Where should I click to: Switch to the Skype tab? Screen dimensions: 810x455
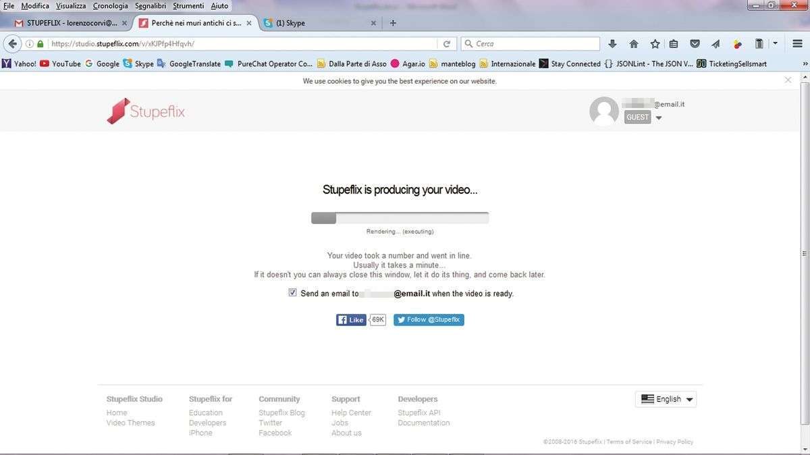(317, 23)
